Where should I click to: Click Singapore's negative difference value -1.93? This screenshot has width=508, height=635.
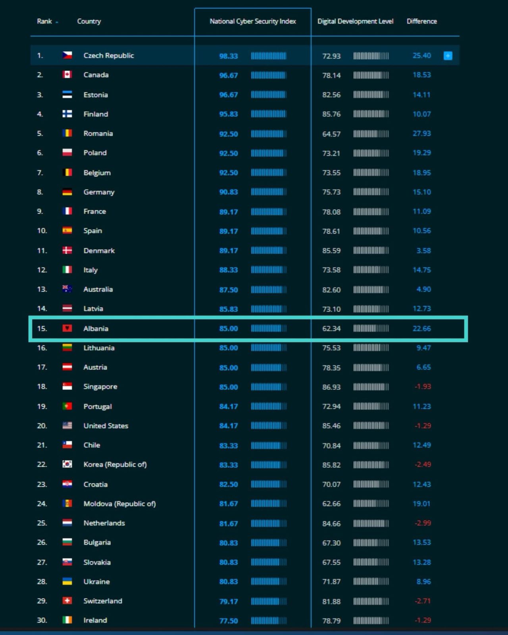click(422, 387)
